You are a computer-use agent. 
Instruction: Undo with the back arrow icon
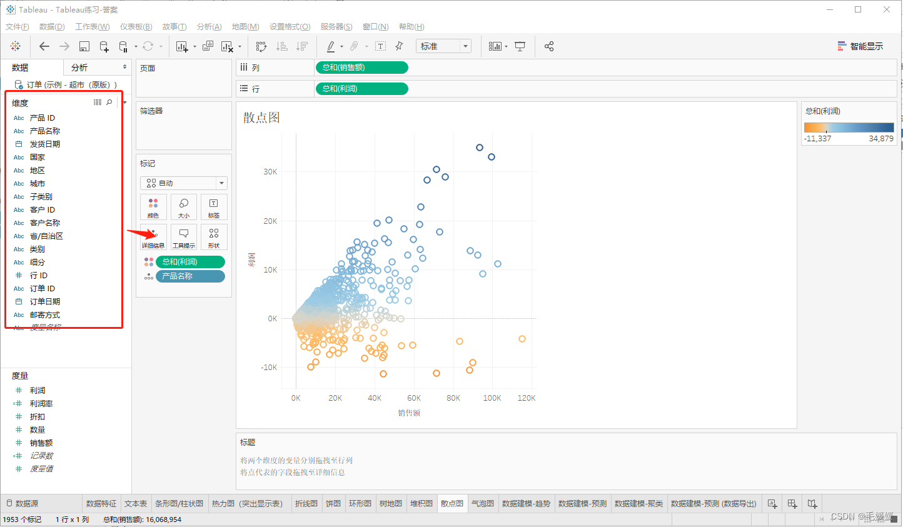point(44,46)
